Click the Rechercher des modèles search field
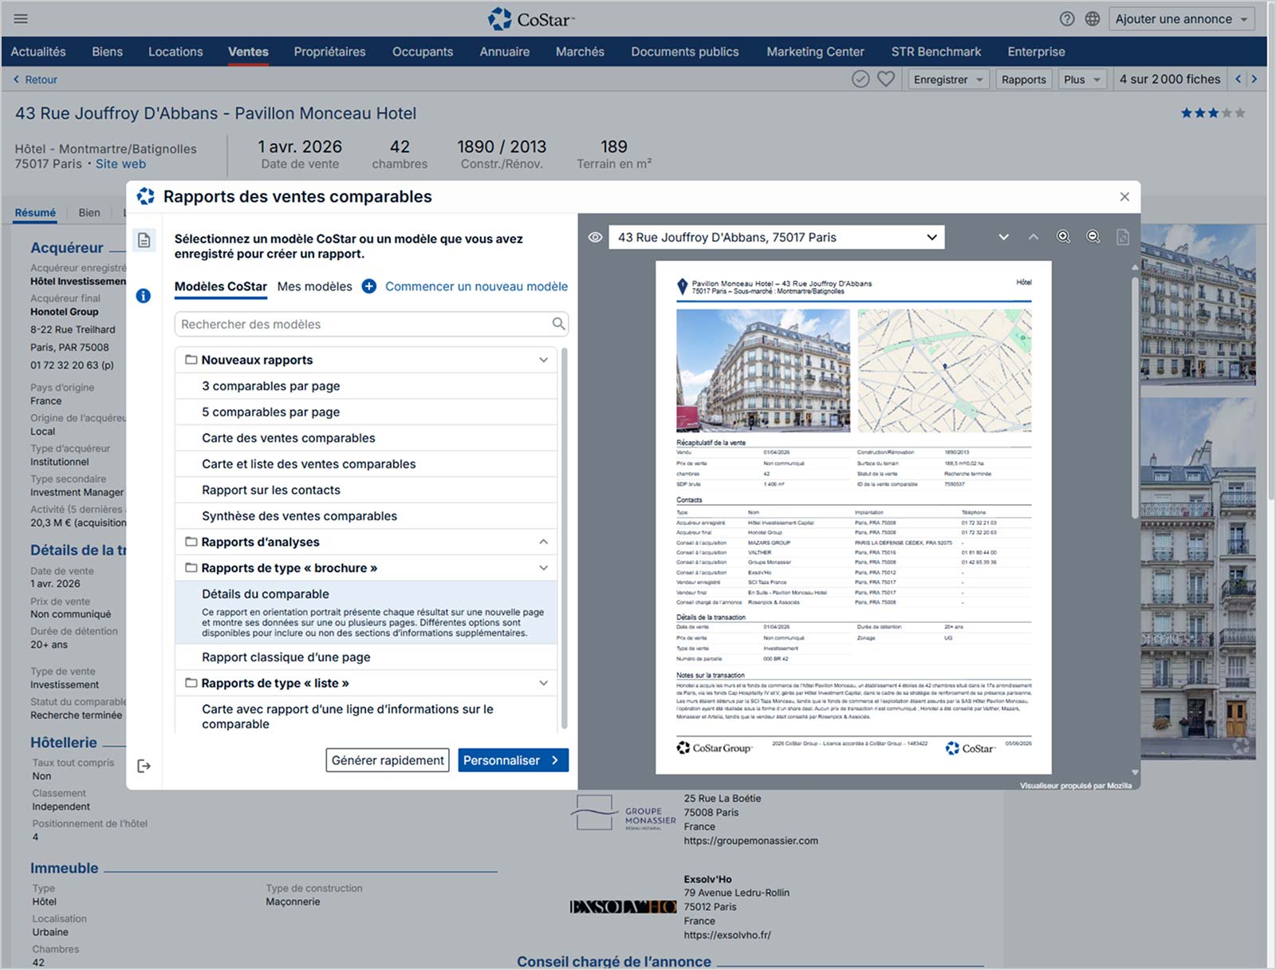 [372, 324]
